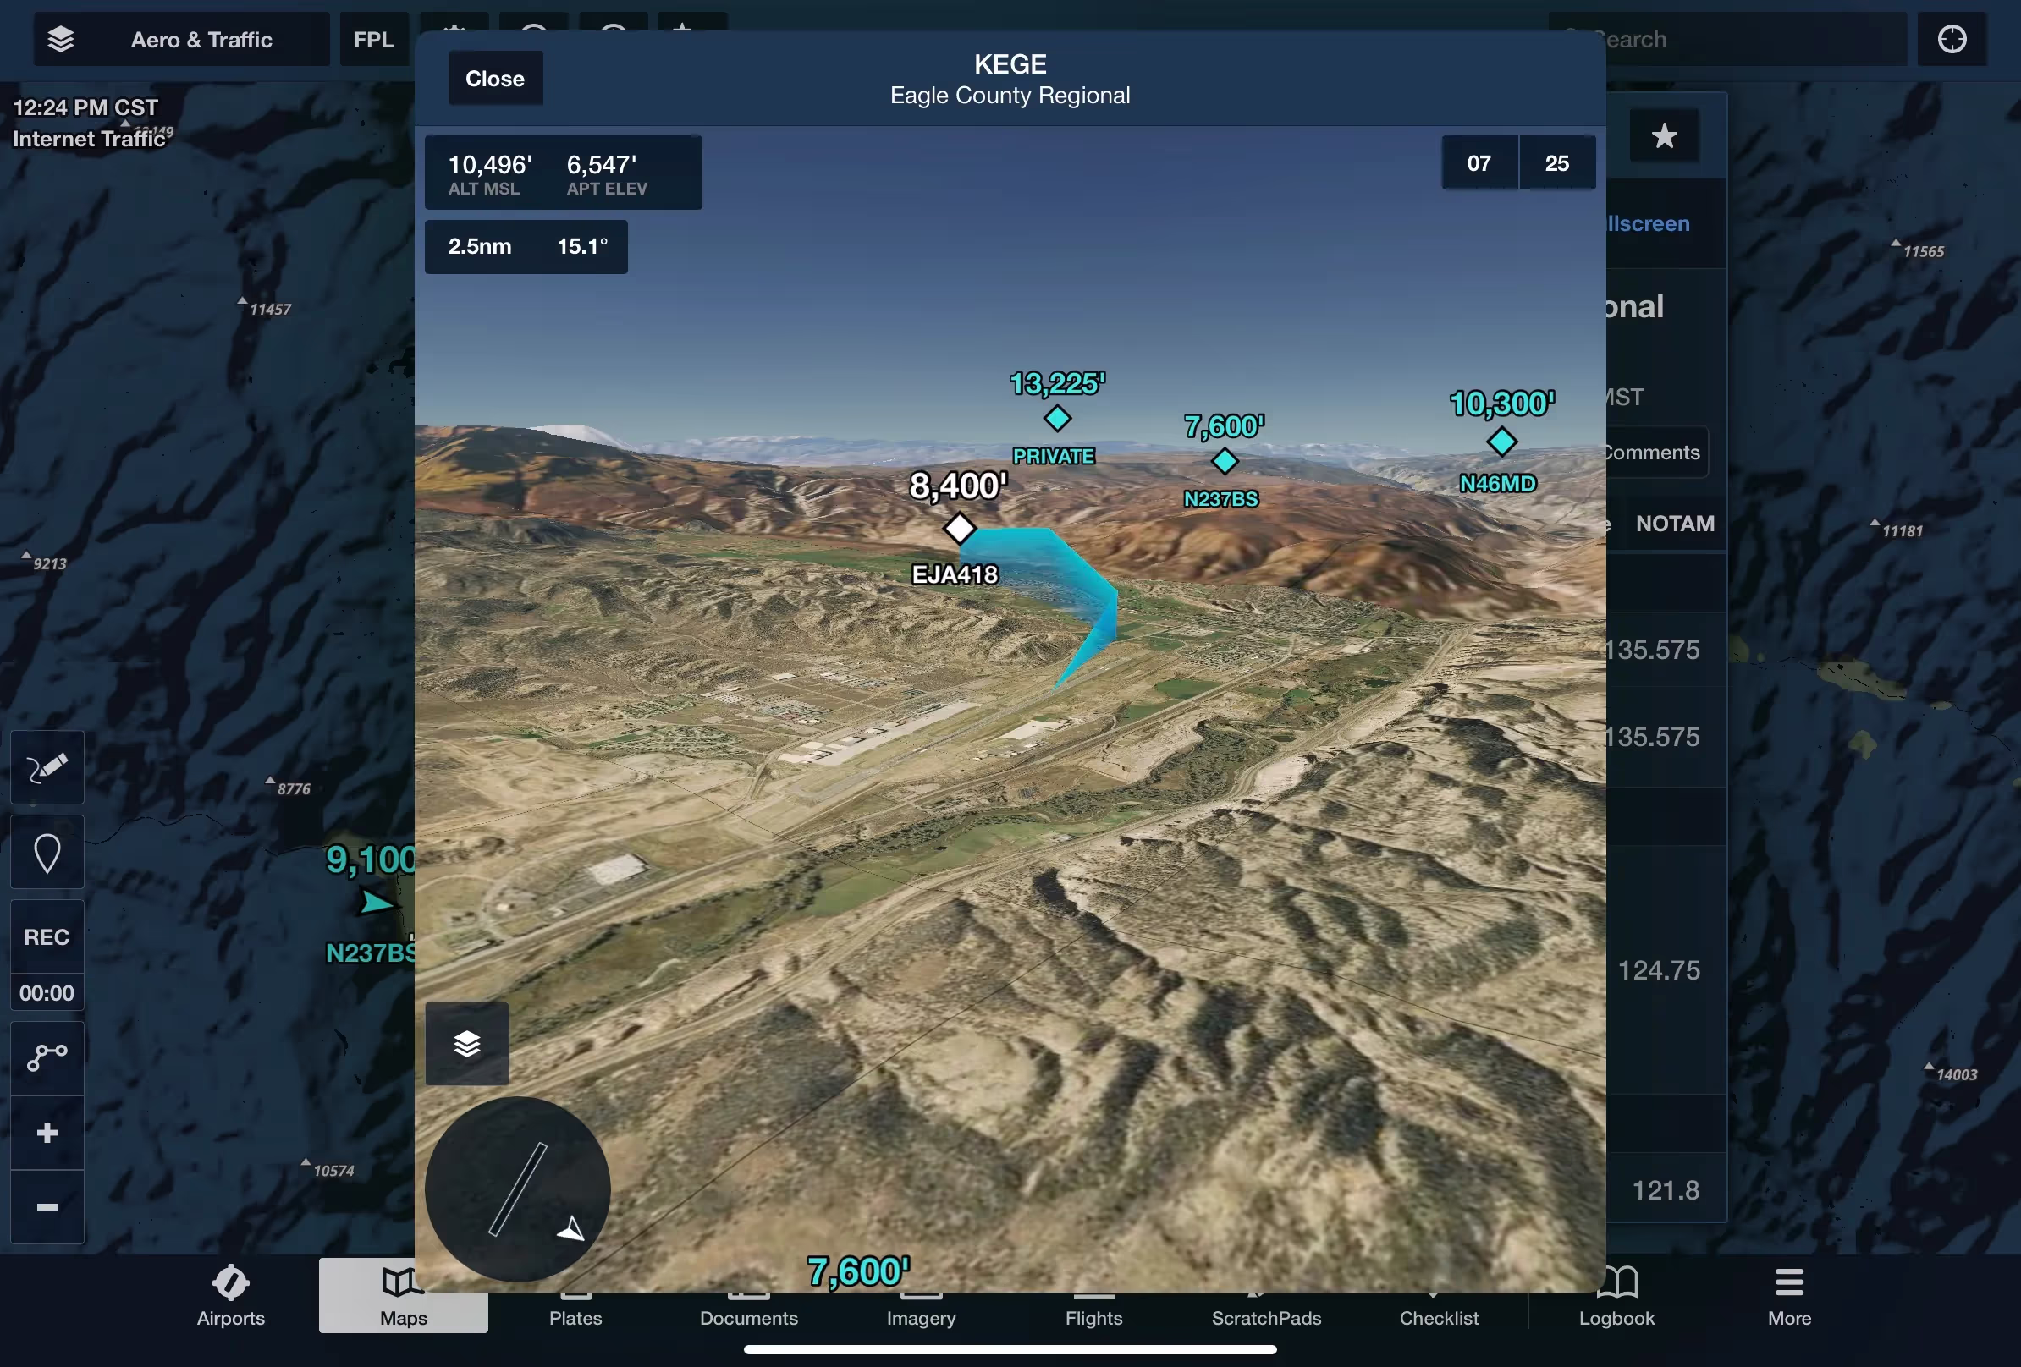Image resolution: width=2021 pixels, height=1367 pixels.
Task: Select the 121.8 frequency row
Action: [x=1666, y=1189]
